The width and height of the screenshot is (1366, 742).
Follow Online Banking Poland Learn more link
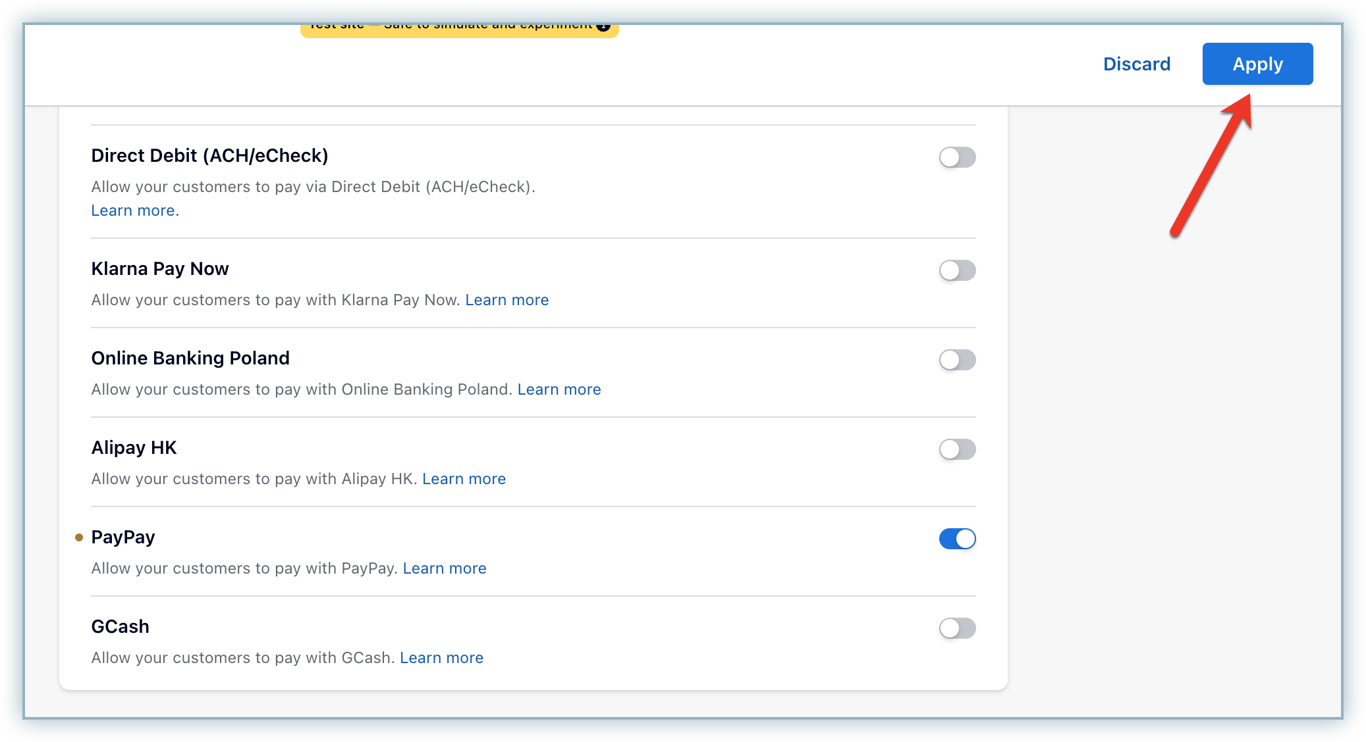coord(559,389)
